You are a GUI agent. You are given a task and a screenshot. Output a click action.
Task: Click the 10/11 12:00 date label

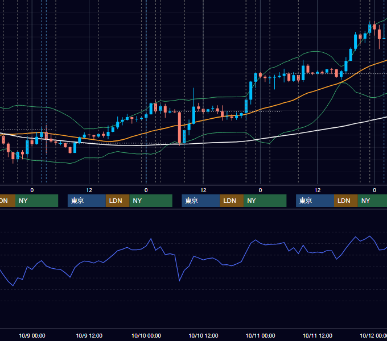tap(318, 335)
